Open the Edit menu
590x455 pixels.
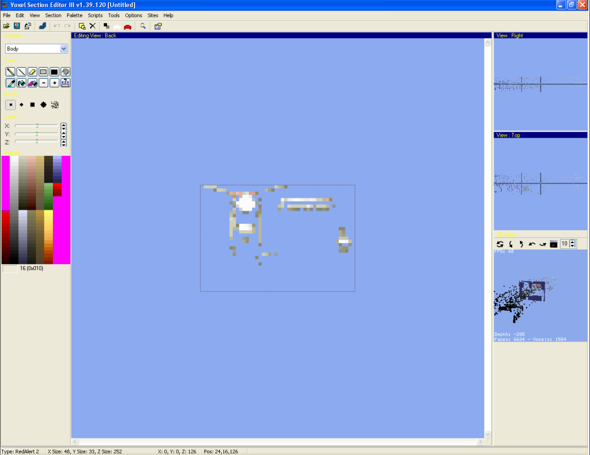[x=20, y=15]
